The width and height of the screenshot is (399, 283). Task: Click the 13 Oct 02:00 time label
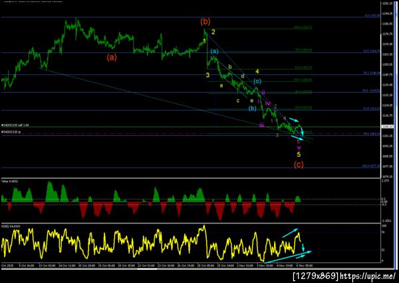49,265
